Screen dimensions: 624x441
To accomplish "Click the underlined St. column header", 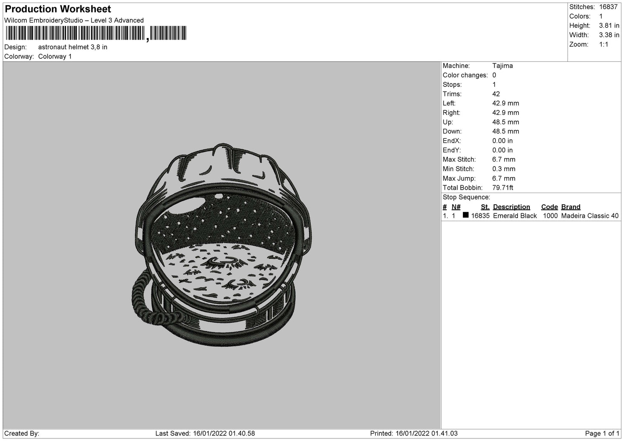I will tap(485, 207).
